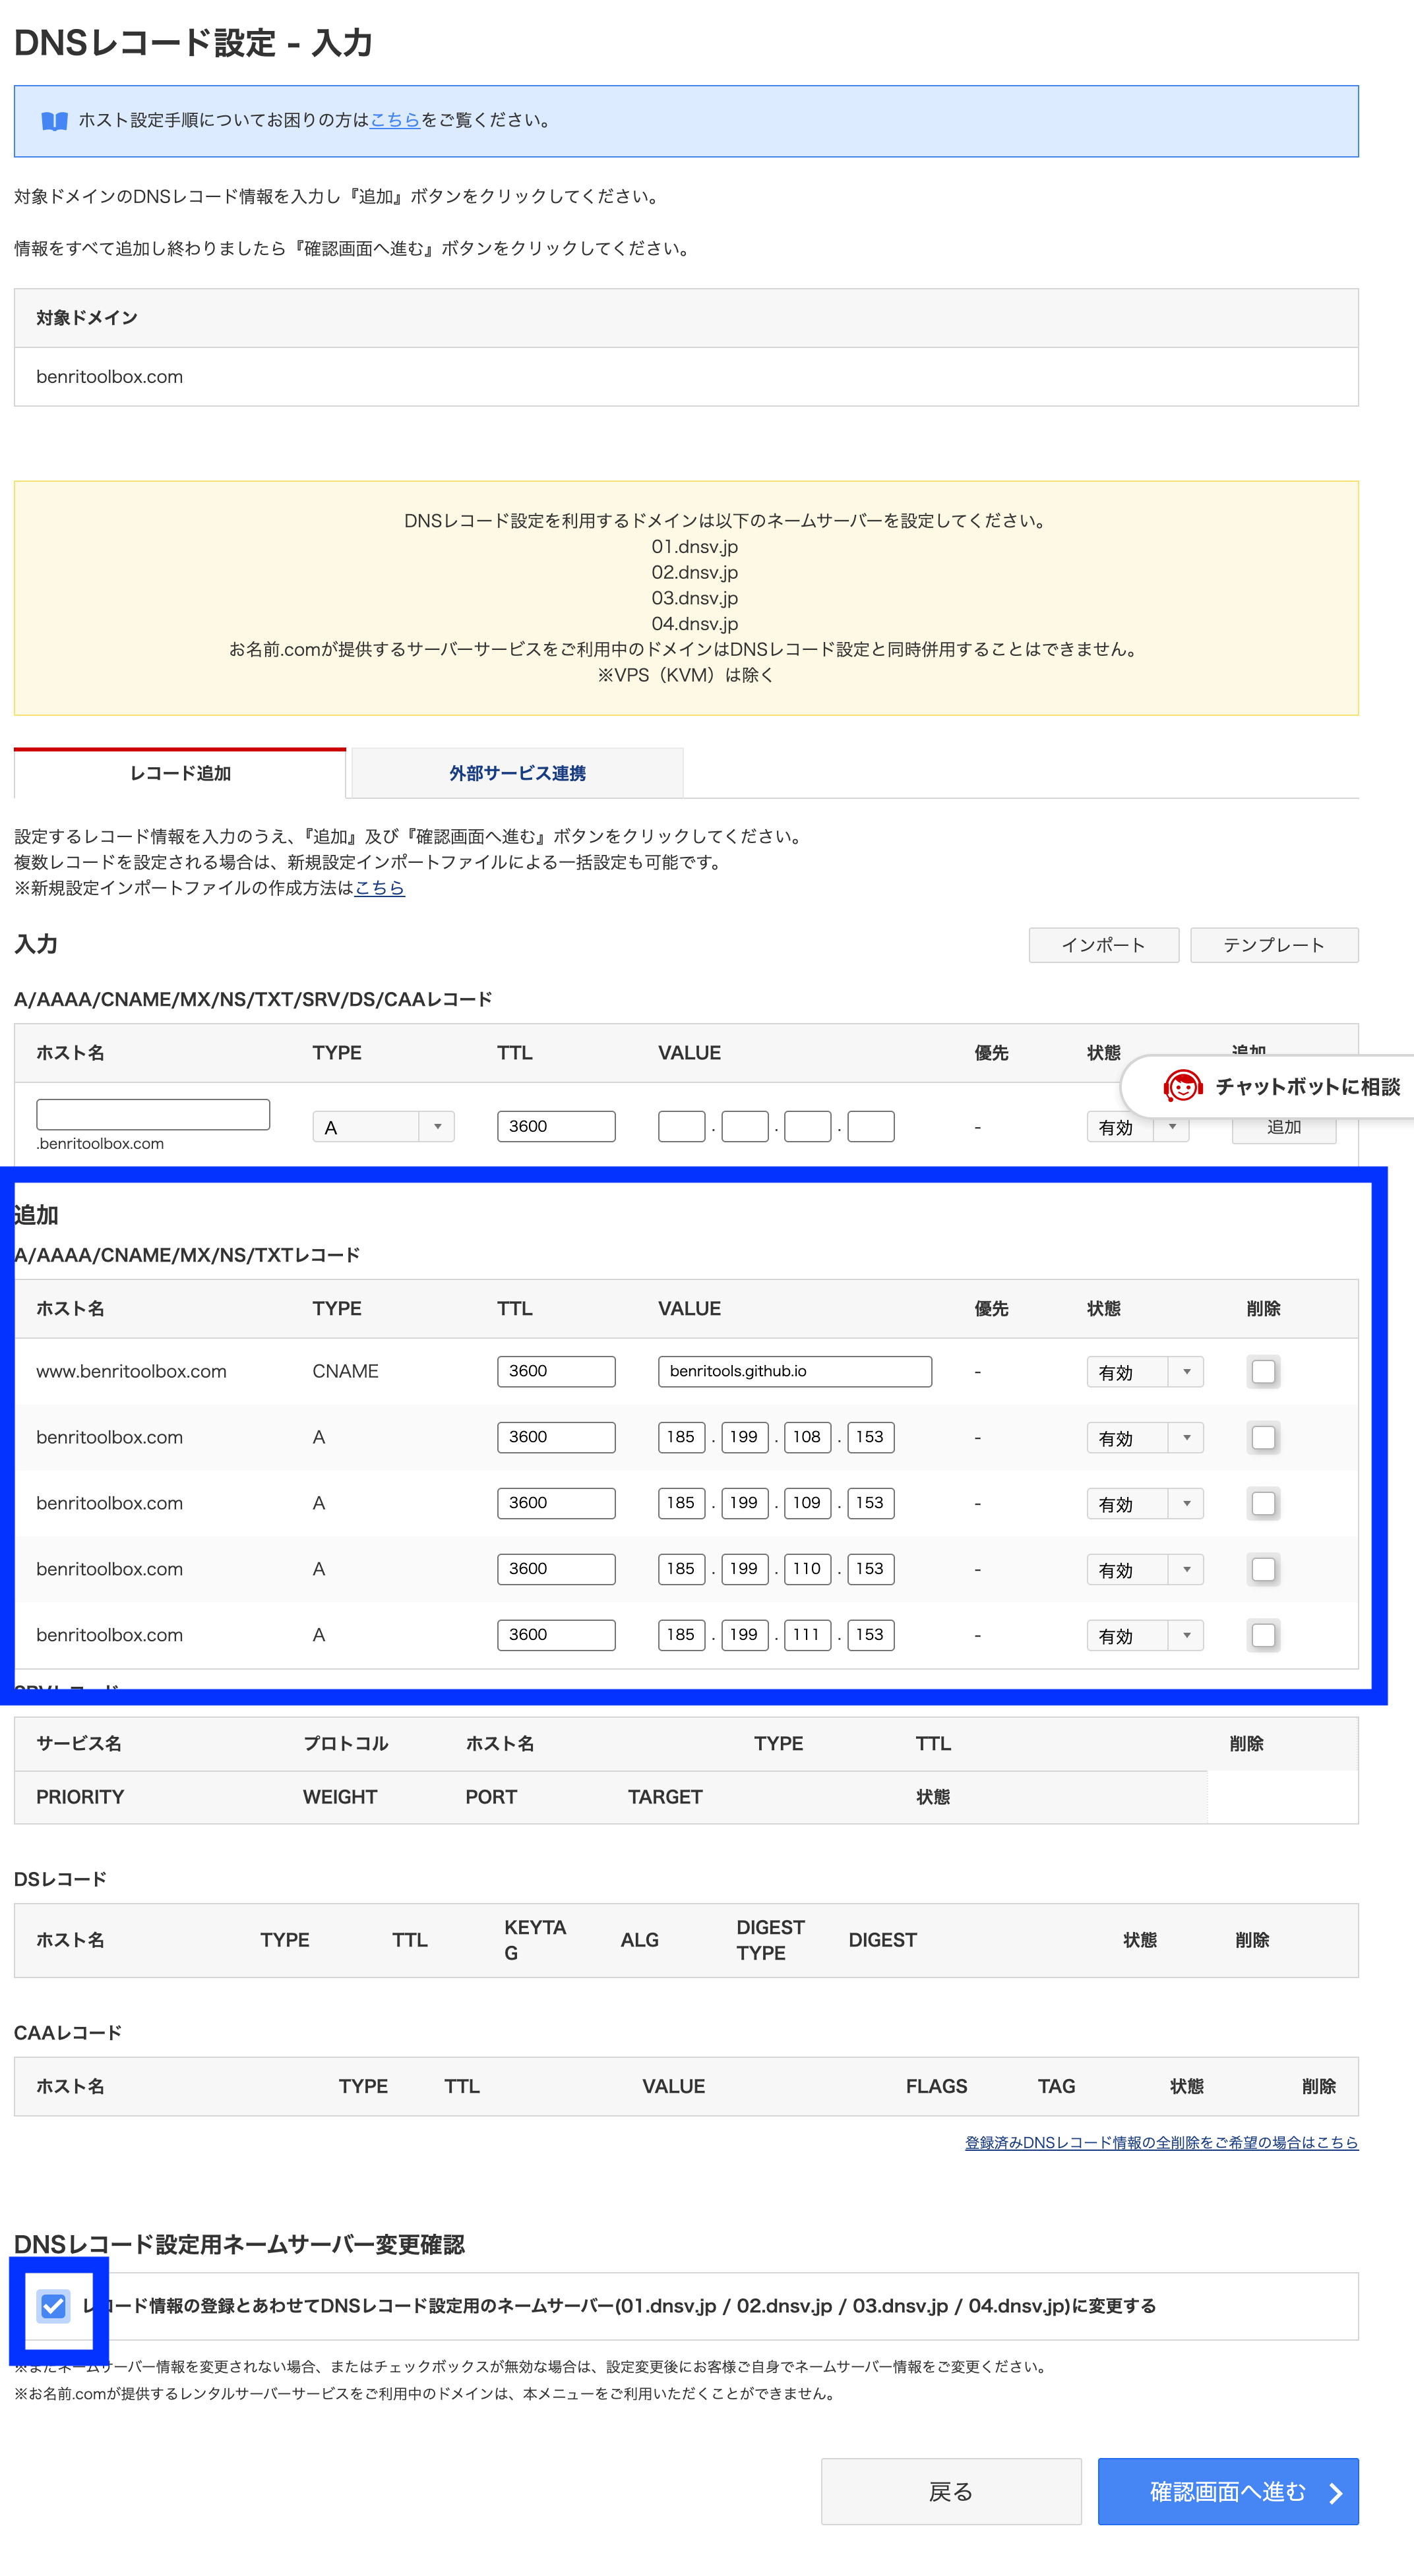
Task: Click benritoolbox.com under 対象ドメイン
Action: point(109,377)
